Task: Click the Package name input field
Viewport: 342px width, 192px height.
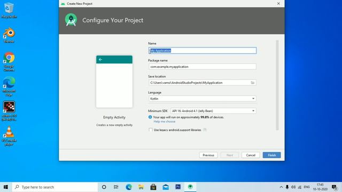Action: pos(202,67)
